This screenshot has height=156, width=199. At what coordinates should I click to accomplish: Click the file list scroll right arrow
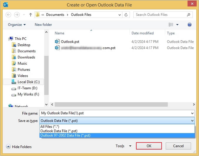tap(194, 105)
